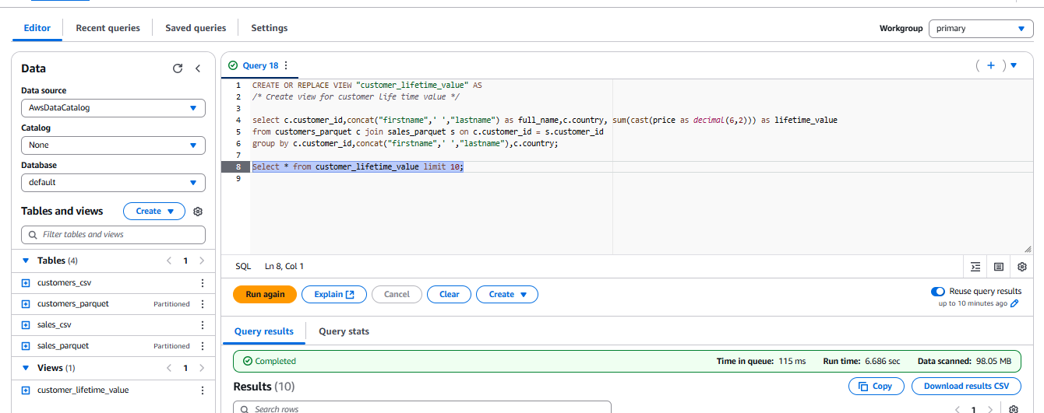Open the Workgroup primary dropdown
The width and height of the screenshot is (1044, 413).
point(980,29)
